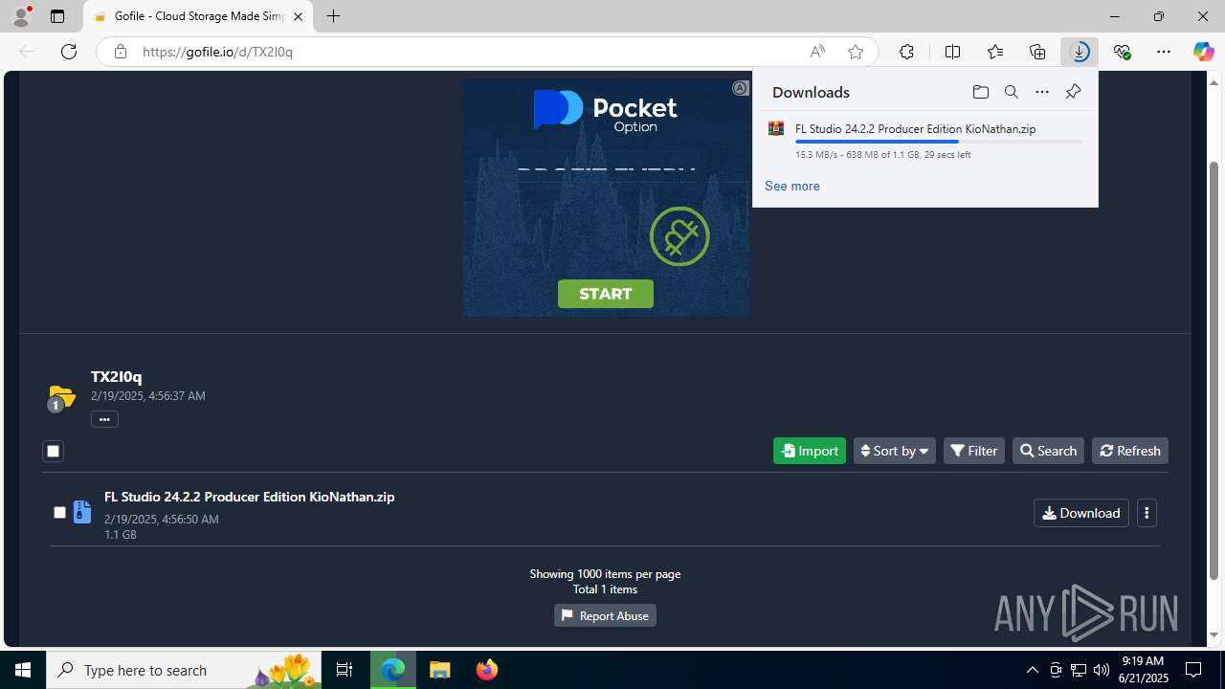Open Task View on the taskbar
This screenshot has height=689, width=1225.
click(345, 670)
